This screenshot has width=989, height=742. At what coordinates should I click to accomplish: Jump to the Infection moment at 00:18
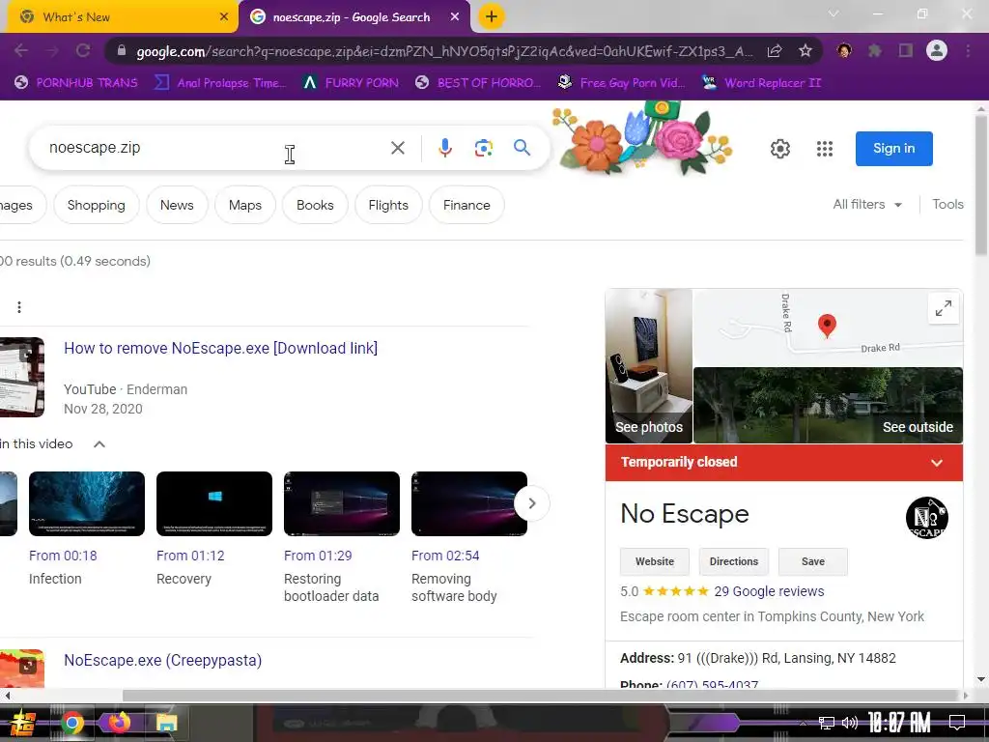click(87, 503)
